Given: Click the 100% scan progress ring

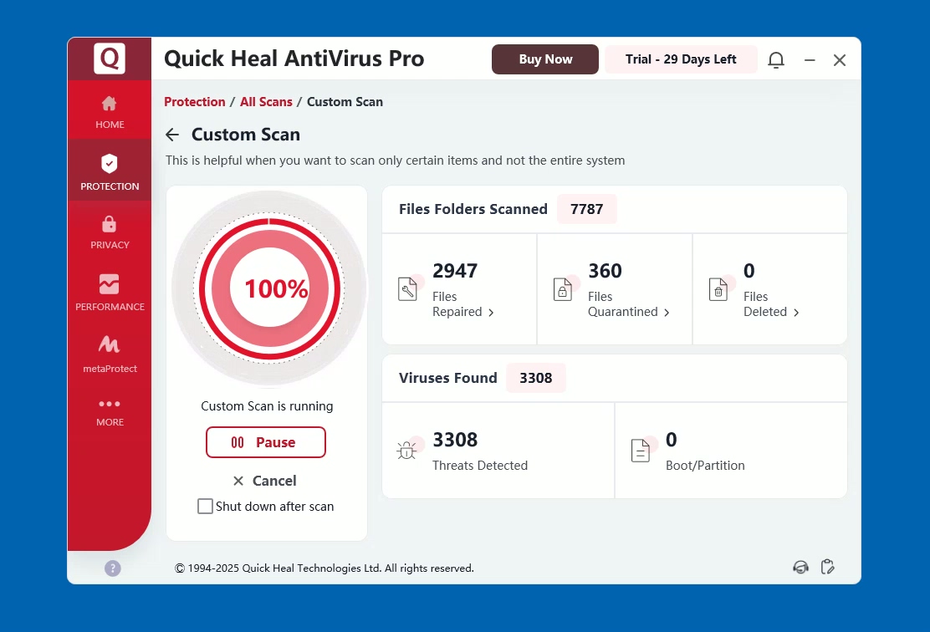Looking at the screenshot, I should pyautogui.click(x=270, y=288).
